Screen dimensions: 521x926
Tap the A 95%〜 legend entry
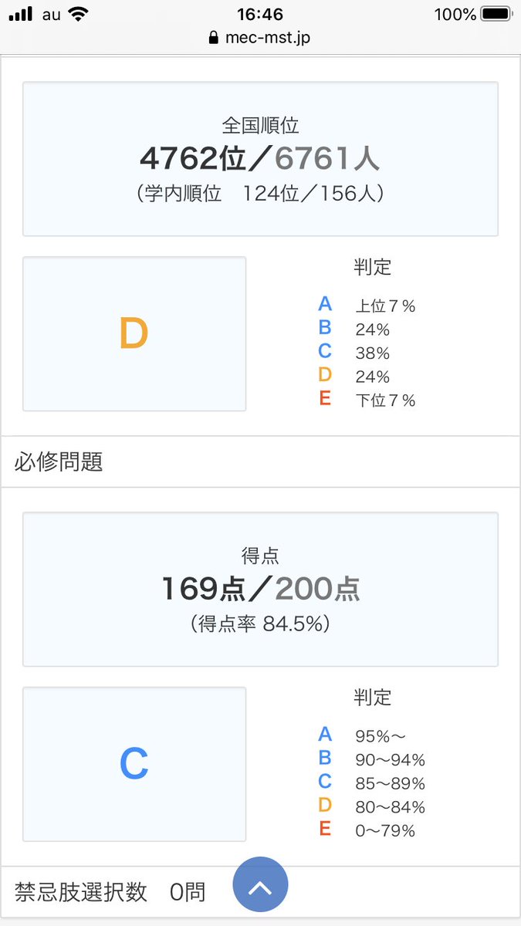(363, 735)
